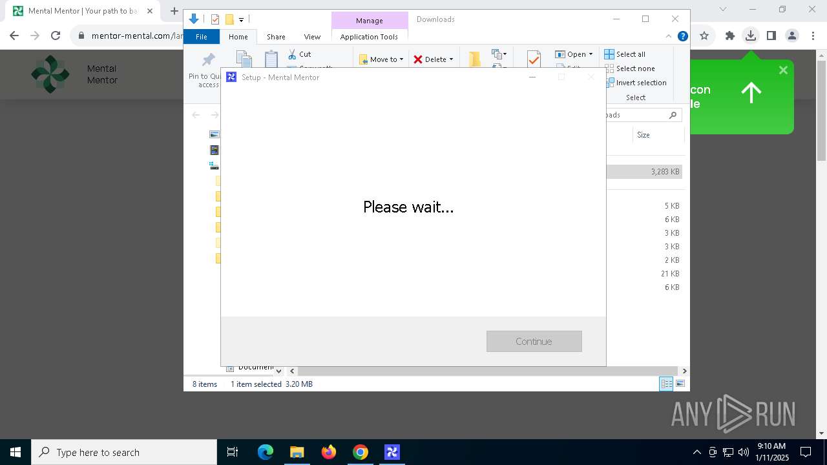Screen dimensions: 827x465
Task: Click the Mental Mentor logo on the webpage
Action: [50, 74]
